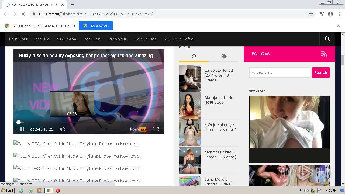Open the site search magnifier icon
Viewport: 345px width, 194px height.
(x=327, y=39)
